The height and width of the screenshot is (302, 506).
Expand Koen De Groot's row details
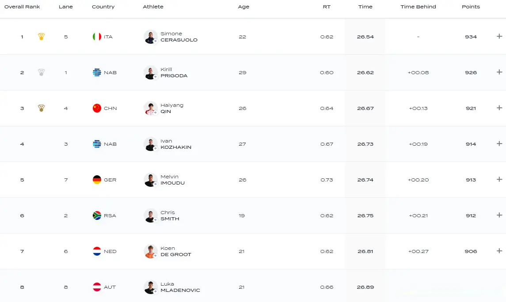pos(499,251)
